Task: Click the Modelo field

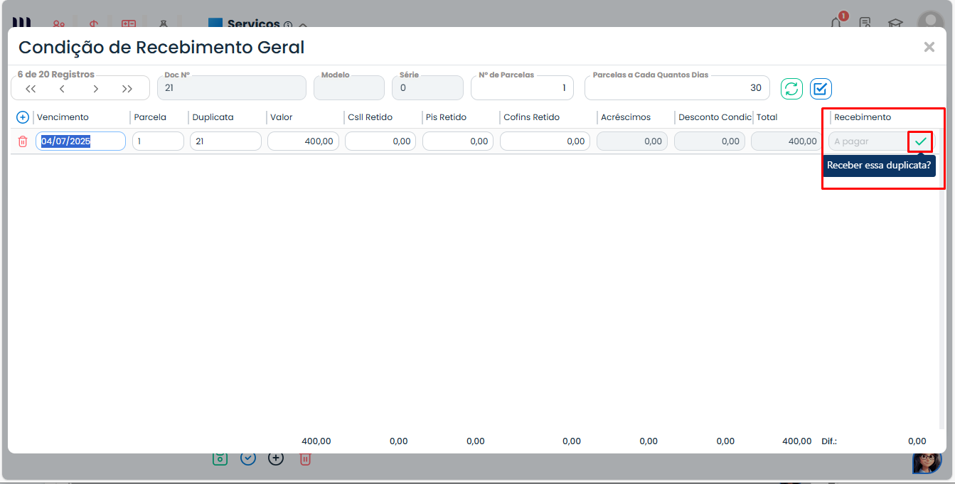Action: click(349, 88)
